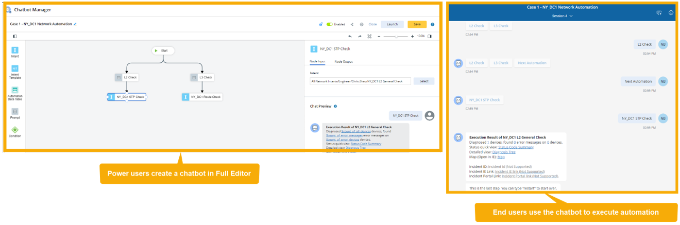The width and height of the screenshot is (680, 225).
Task: Select the green Condition diamond icon
Action: point(15,130)
